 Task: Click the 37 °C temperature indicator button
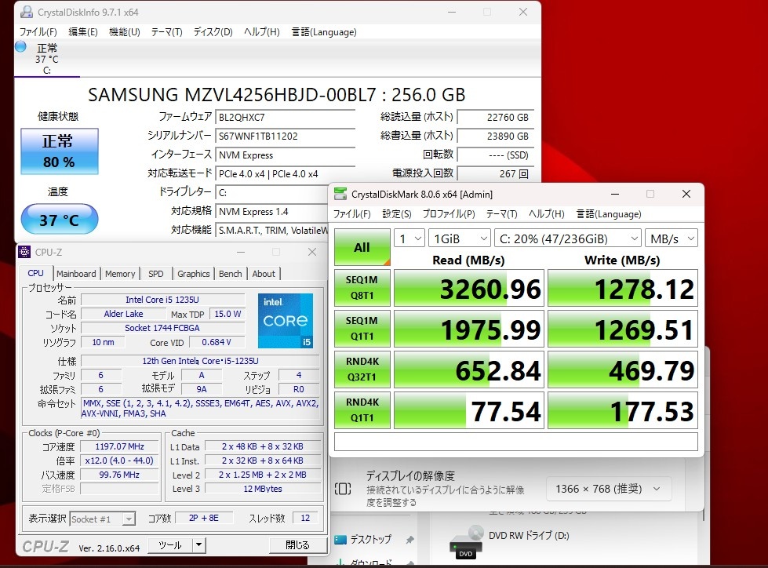coord(60,220)
